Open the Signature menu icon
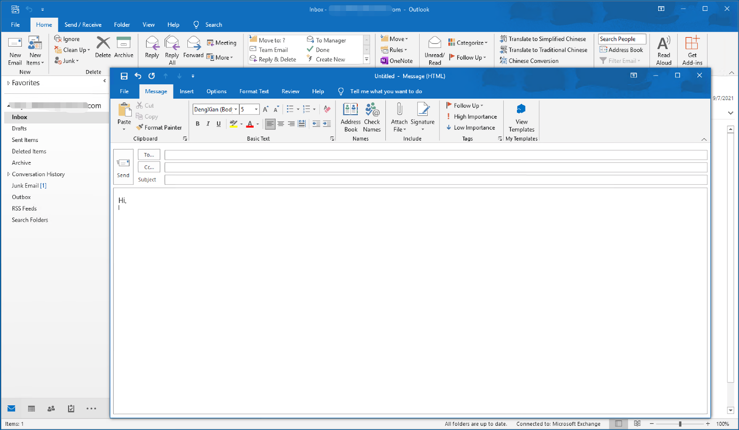The height and width of the screenshot is (430, 739). [x=422, y=110]
